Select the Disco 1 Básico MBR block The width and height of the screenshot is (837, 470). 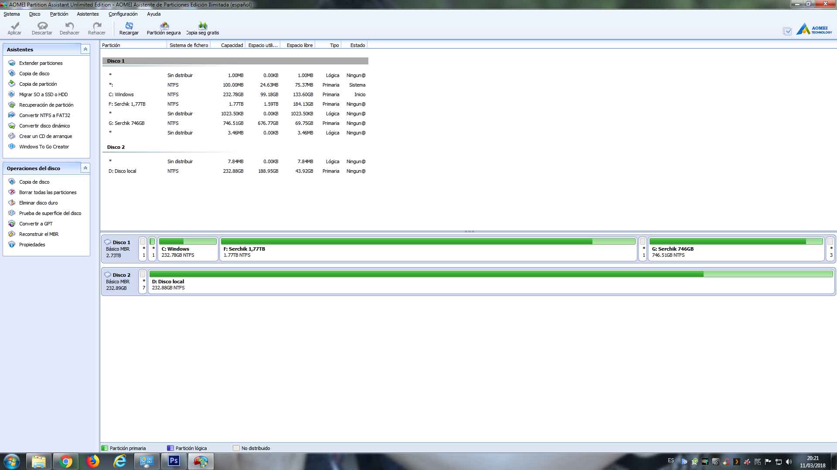pyautogui.click(x=120, y=249)
